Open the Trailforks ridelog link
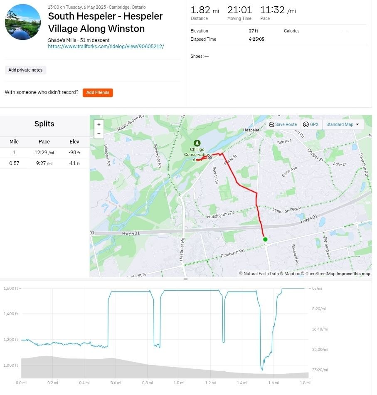The width and height of the screenshot is (377, 395). tap(106, 46)
